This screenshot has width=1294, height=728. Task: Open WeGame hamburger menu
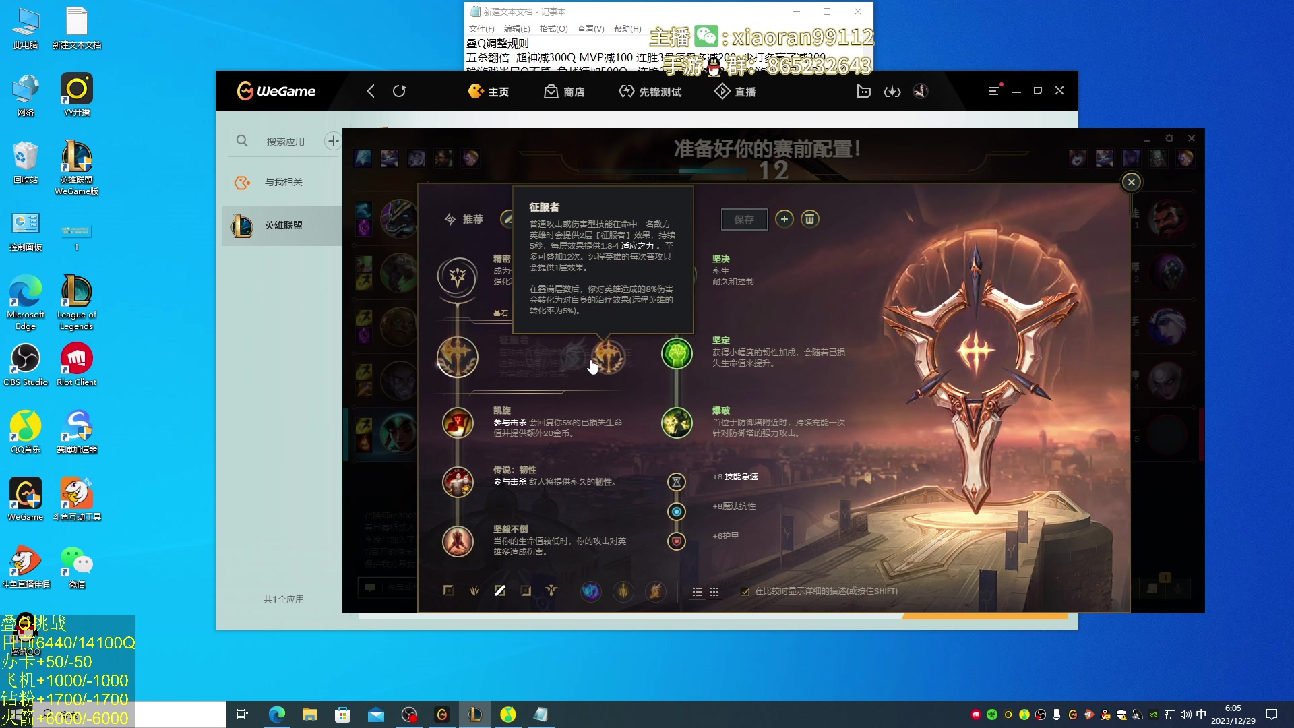pos(994,91)
